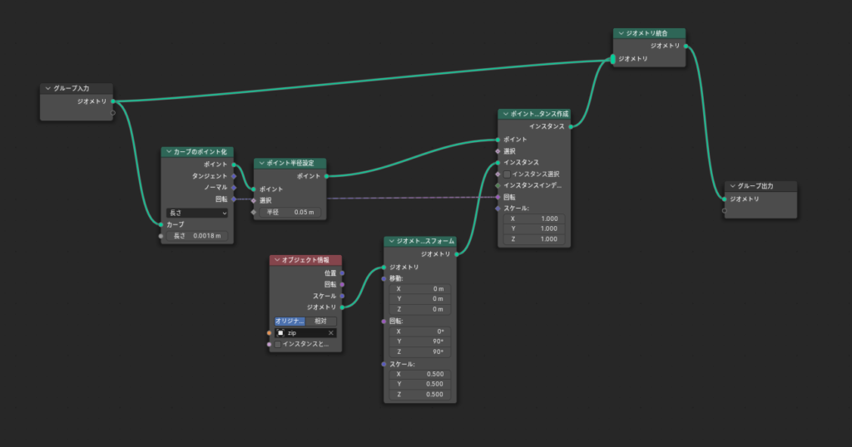Click 回転 output socket on オブジェクト情報 node
This screenshot has width=852, height=447.
(342, 284)
